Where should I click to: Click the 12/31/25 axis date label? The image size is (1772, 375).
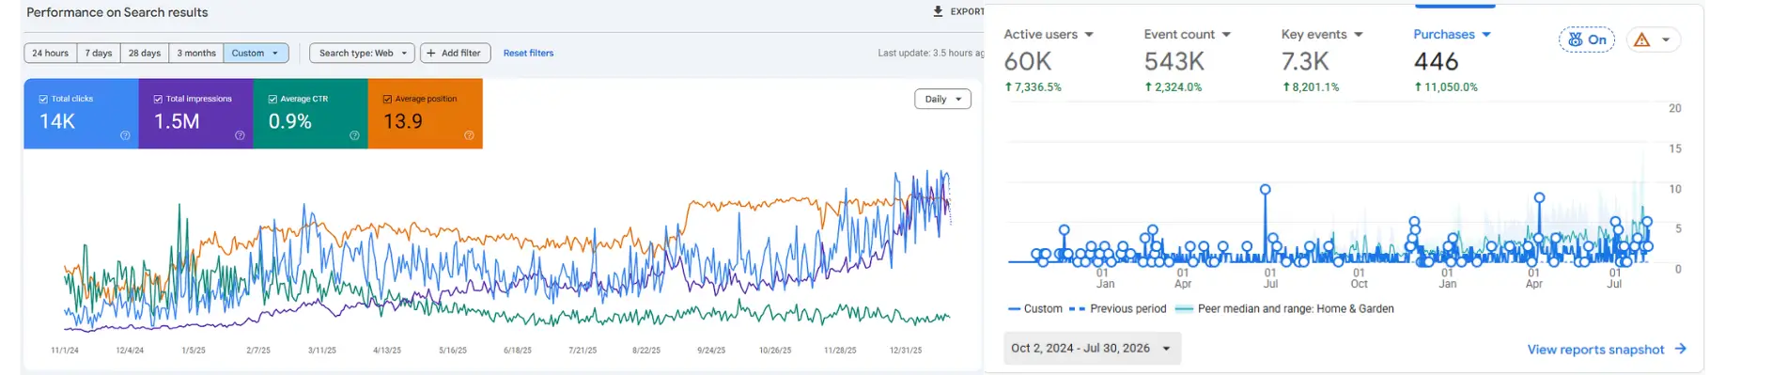pyautogui.click(x=906, y=350)
